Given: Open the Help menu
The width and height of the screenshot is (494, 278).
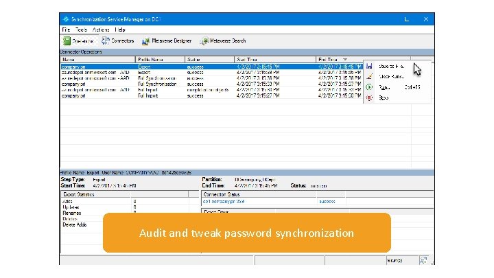Looking at the screenshot, I should [x=120, y=30].
